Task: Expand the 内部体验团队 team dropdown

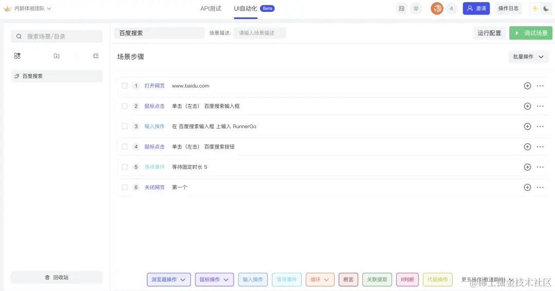Action: (32, 9)
